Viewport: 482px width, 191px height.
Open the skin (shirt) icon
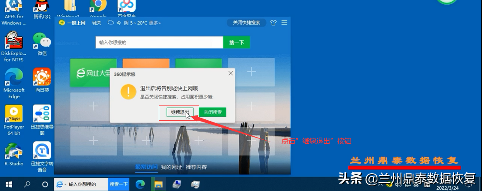tap(273, 23)
